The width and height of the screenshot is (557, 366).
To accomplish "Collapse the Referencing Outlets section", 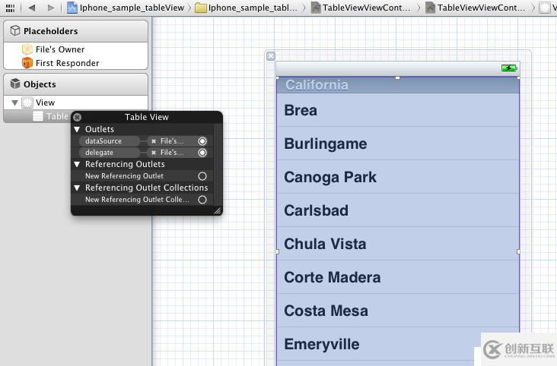I will point(77,164).
